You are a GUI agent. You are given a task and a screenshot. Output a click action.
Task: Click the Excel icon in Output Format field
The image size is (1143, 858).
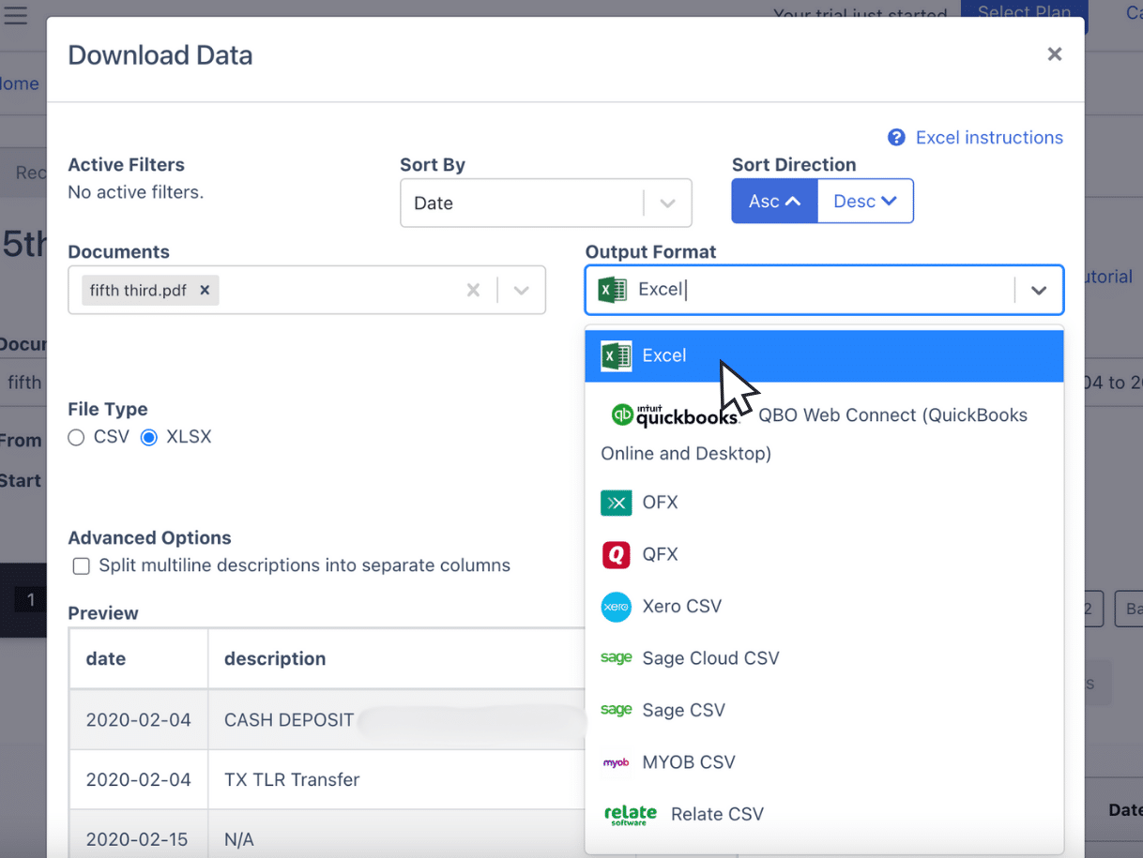pyautogui.click(x=613, y=290)
